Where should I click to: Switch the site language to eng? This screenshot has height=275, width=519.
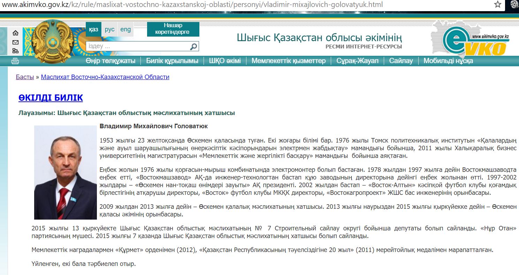[125, 30]
